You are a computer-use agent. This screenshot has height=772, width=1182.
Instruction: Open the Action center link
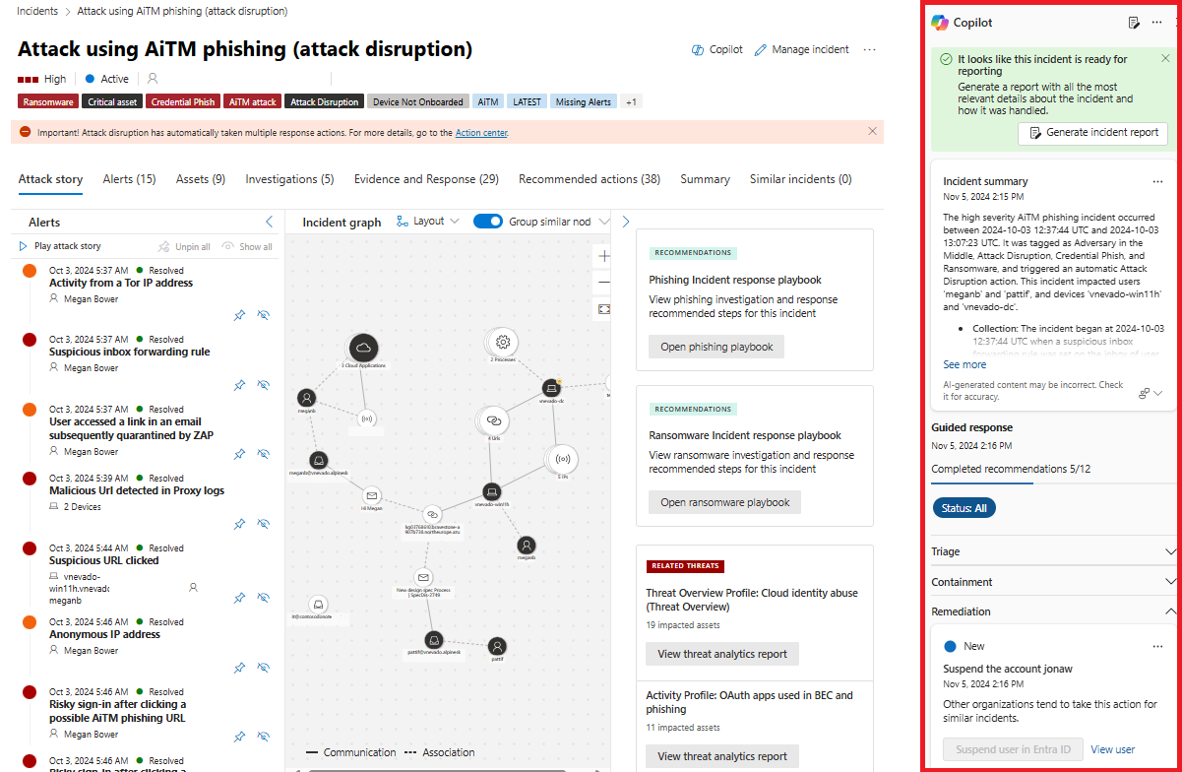pyautogui.click(x=481, y=132)
